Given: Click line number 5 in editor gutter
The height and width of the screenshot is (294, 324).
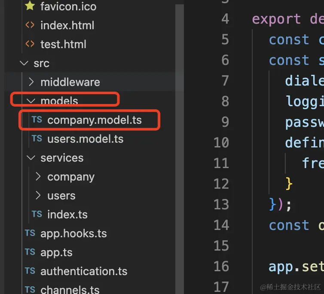Looking at the screenshot, I should click(225, 40).
